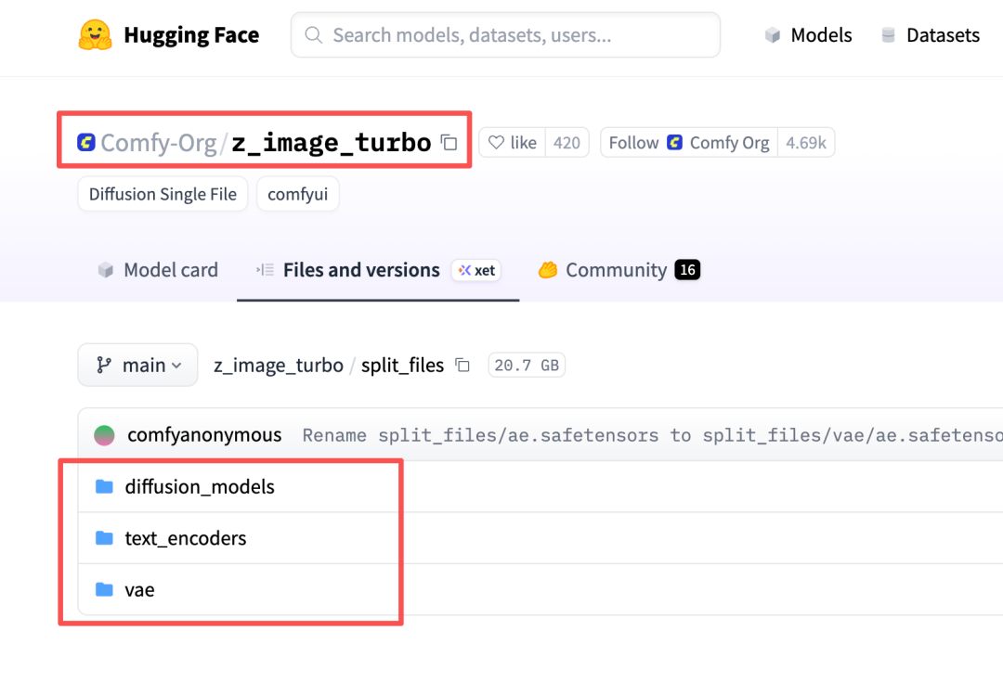This screenshot has width=1003, height=682.
Task: Switch to the Community tab
Action: coord(619,270)
